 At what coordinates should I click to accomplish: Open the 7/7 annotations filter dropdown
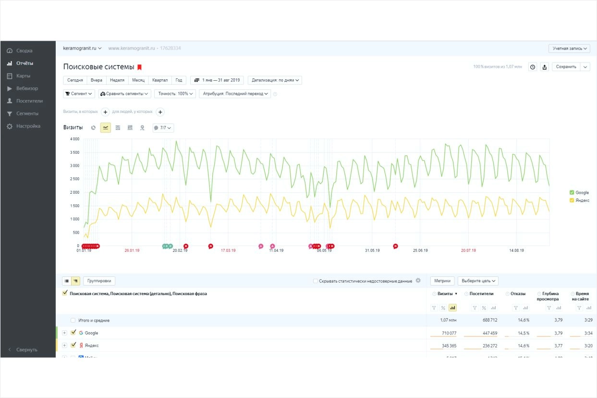coord(163,128)
